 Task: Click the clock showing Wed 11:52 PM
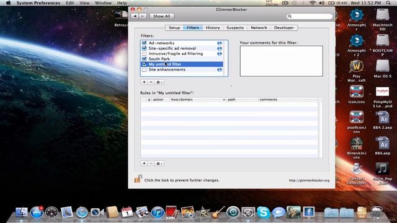click(365, 3)
